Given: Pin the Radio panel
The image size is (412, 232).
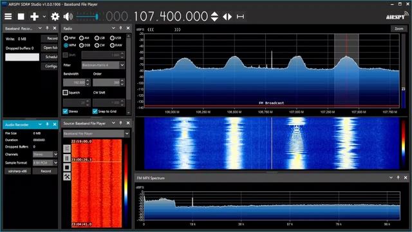Looking at the screenshot, I should coord(120,28).
